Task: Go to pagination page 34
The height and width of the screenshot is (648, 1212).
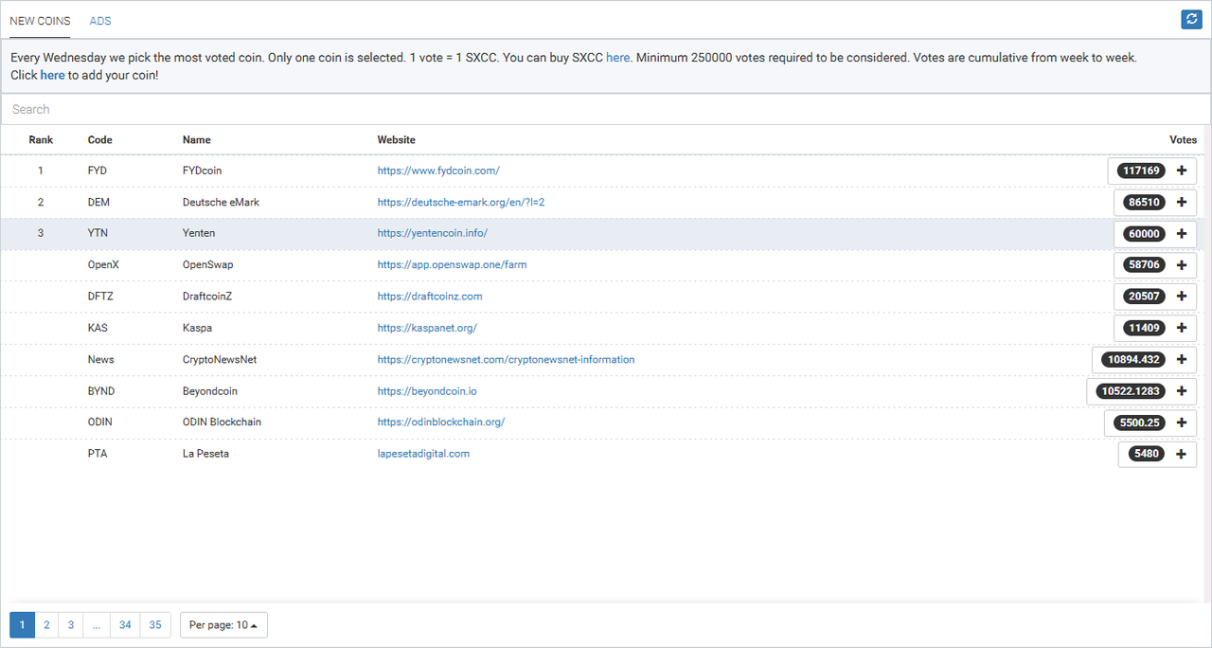Action: click(125, 625)
